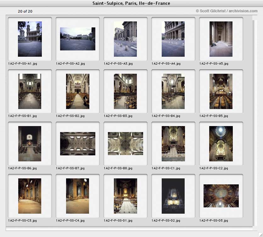Viewport: 263px width, 237px height.
Task: Open the 1A2-F-P-SS-C4.jpg chapel thumbnail
Action: tap(77, 196)
